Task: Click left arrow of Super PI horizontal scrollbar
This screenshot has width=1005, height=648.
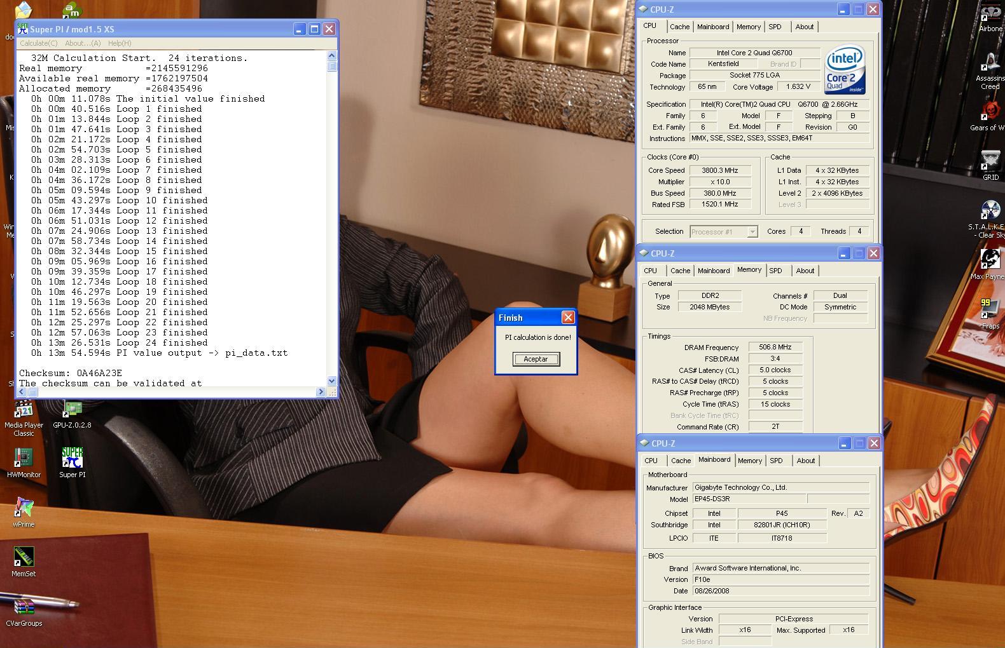Action: [x=22, y=392]
